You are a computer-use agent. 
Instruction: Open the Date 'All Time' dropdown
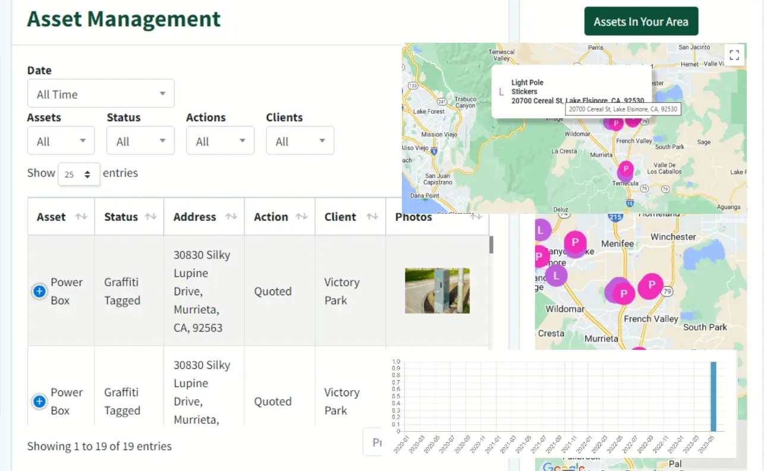tap(100, 94)
